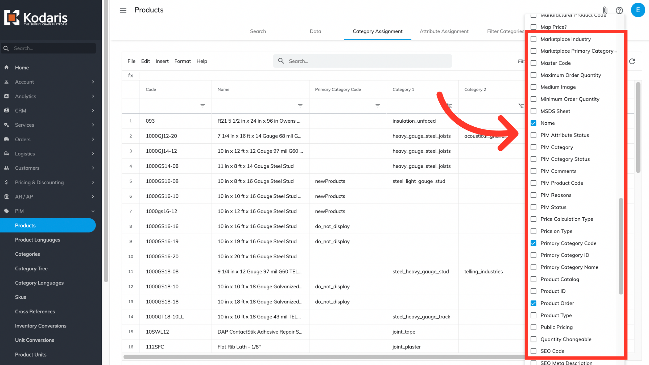Go to Category Tree in sidebar
649x365 pixels.
(31, 268)
